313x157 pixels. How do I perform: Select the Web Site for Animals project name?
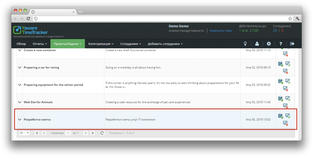point(38,102)
